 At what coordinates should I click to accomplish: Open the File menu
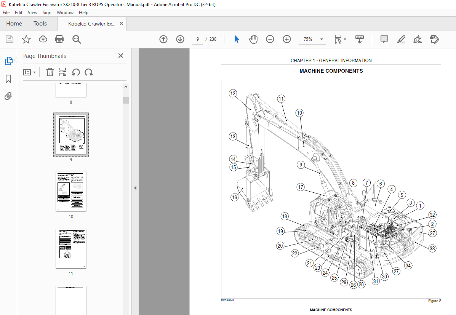[x=6, y=13]
